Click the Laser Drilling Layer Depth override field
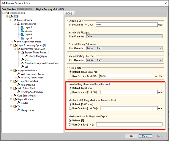This screenshot has height=141, width=169. coord(129,124)
